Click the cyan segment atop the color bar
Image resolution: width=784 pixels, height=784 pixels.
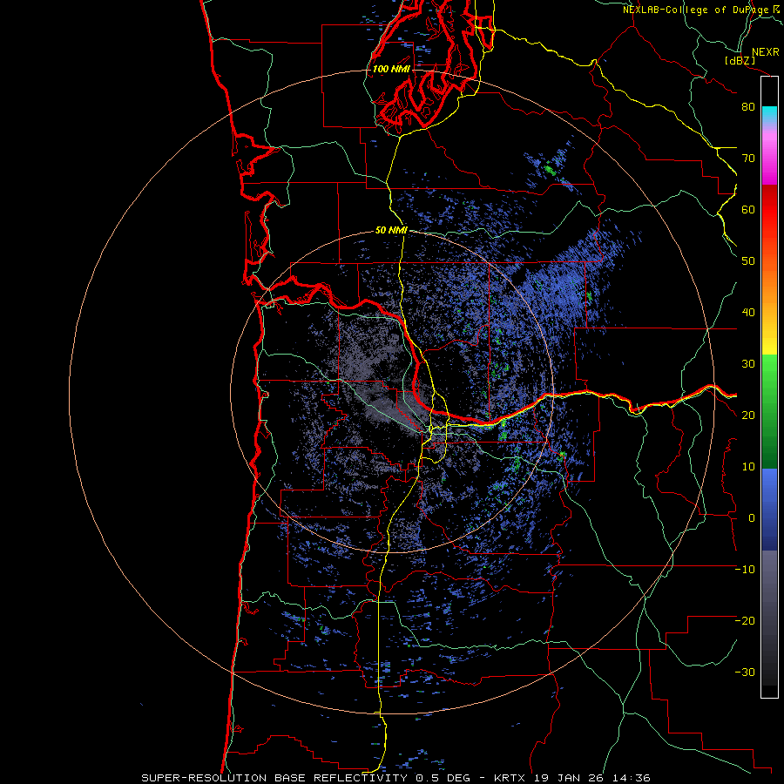769,115
